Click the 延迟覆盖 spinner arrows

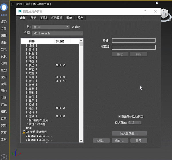pos(140,123)
